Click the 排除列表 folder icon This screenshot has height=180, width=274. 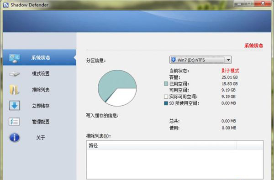14,90
